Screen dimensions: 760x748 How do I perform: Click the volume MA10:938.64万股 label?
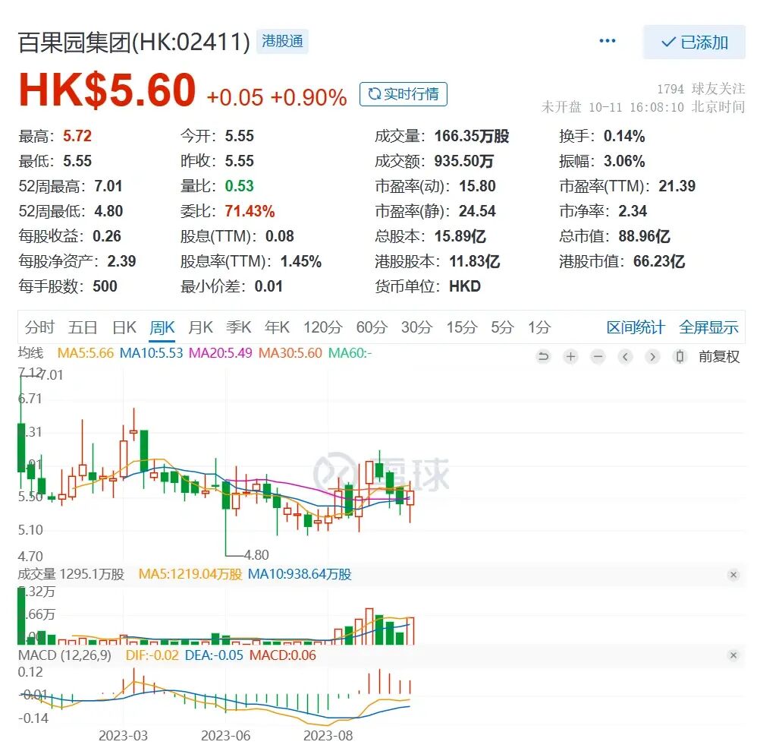tap(300, 574)
